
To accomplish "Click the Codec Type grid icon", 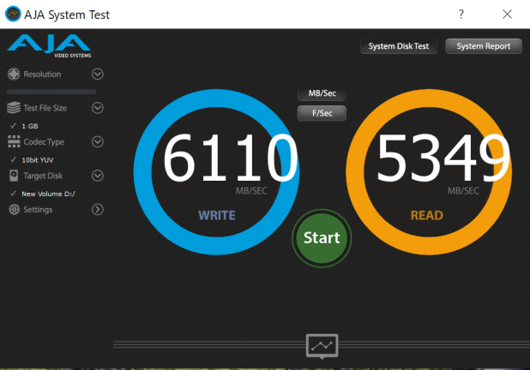I will click(x=14, y=141).
